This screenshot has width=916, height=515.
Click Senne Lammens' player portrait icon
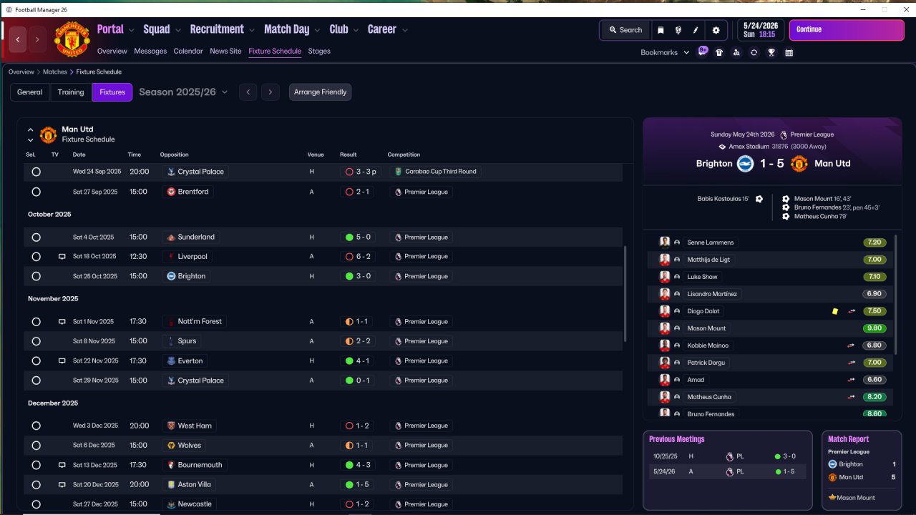(664, 242)
